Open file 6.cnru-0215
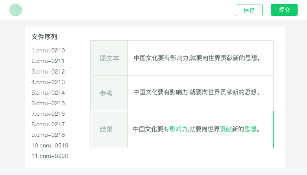307x175 pixels. (48, 103)
